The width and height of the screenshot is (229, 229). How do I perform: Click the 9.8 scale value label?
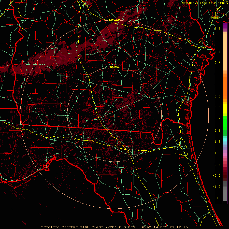tap(217, 29)
